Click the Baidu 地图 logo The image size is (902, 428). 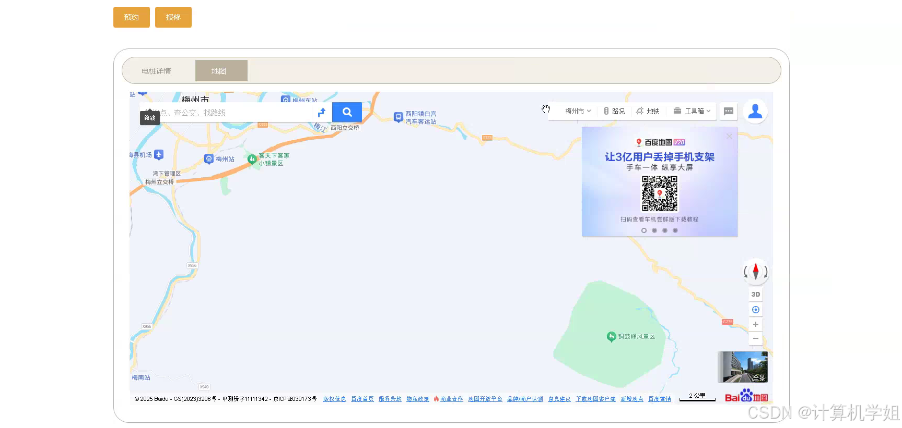[746, 396]
